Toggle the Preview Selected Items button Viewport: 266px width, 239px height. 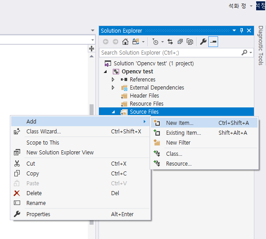213,42
